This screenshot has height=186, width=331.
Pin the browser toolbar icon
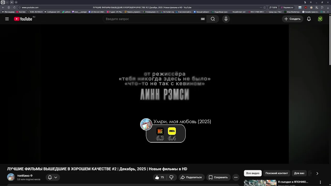(x=305, y=2)
